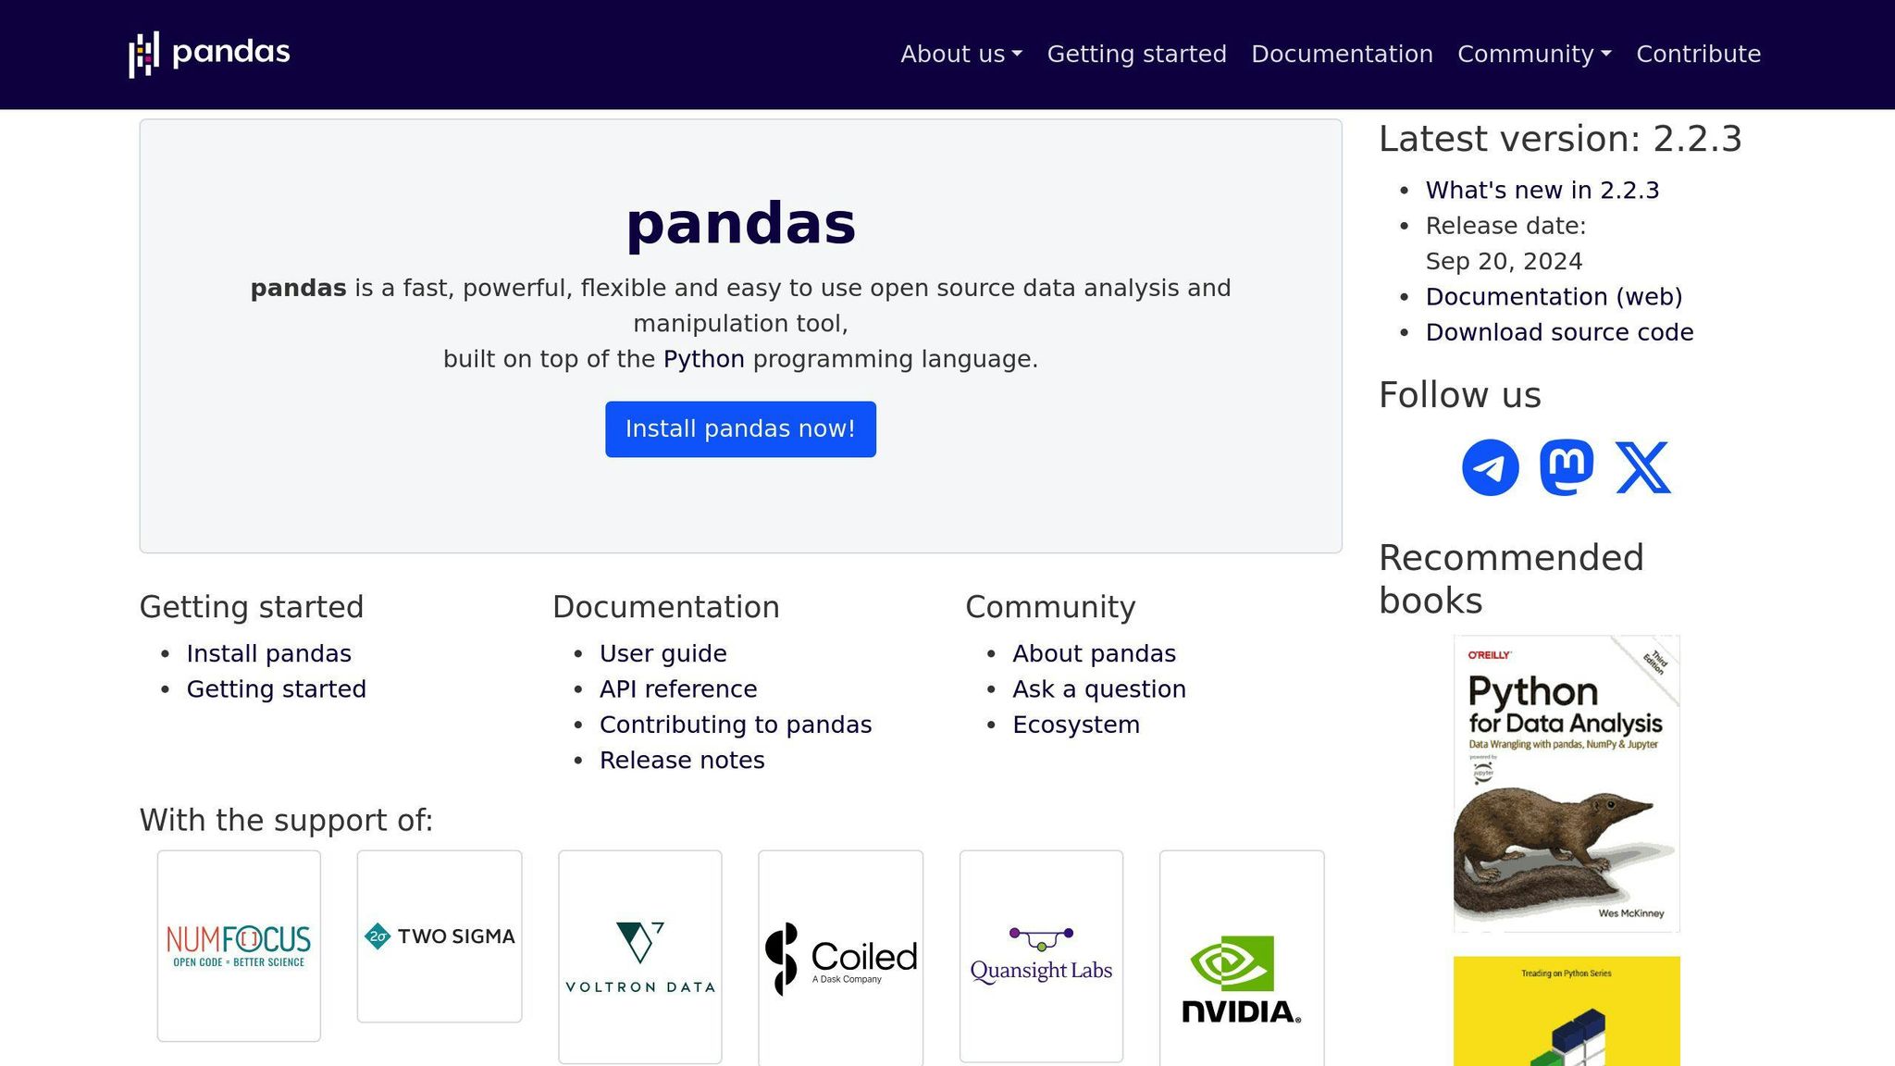Open the Telegram follow icon
This screenshot has height=1066, width=1895.
(1491, 465)
